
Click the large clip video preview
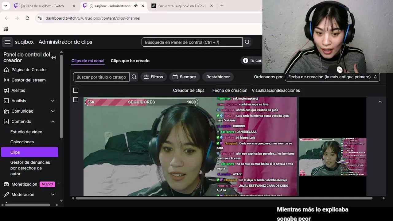tap(190, 146)
